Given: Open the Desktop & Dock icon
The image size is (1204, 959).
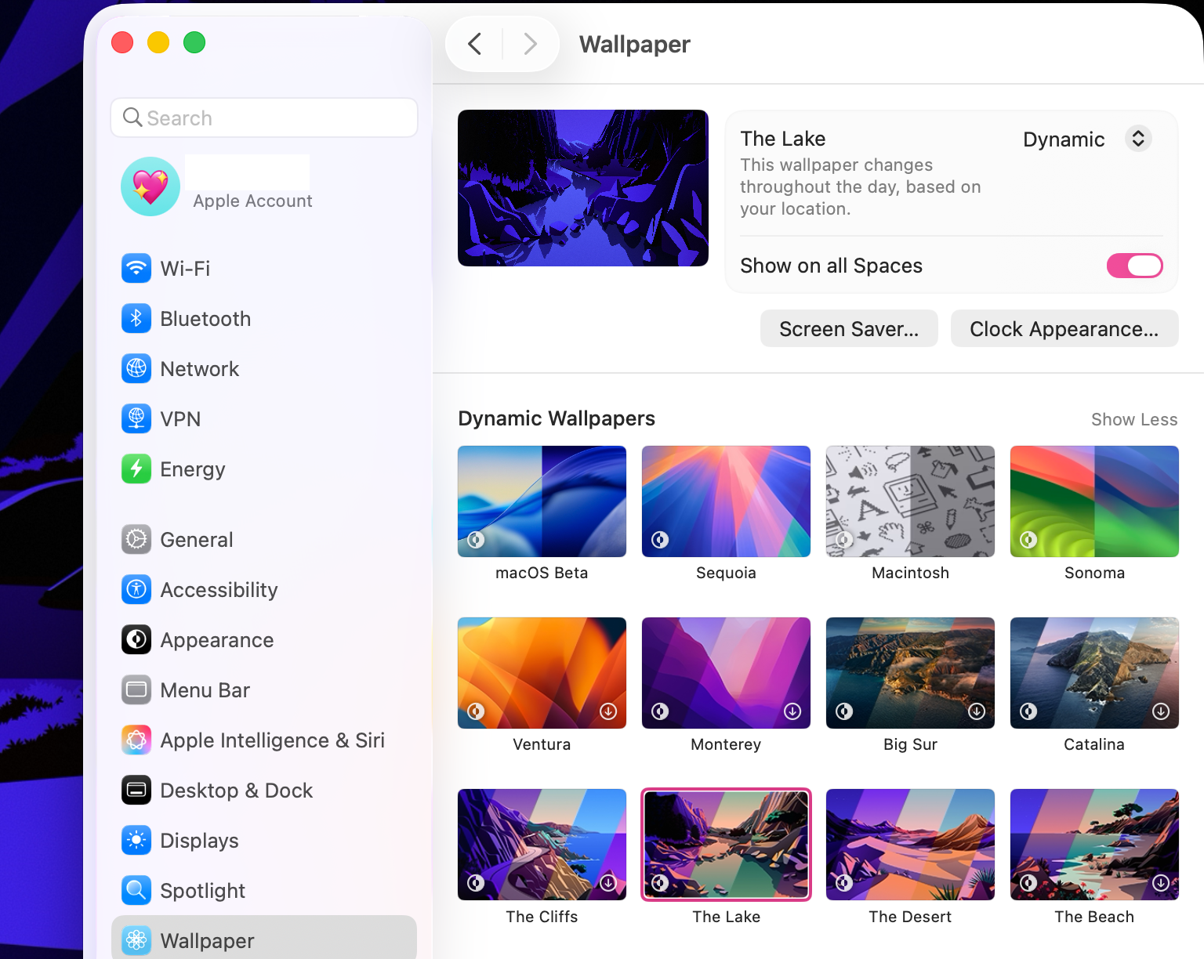Looking at the screenshot, I should (136, 791).
